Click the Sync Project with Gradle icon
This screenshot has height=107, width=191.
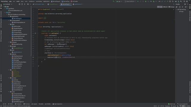coord(176,1)
